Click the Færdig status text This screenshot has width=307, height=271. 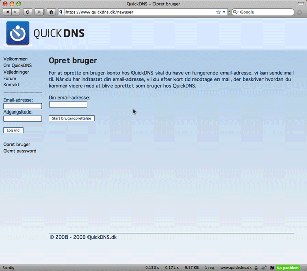8,268
